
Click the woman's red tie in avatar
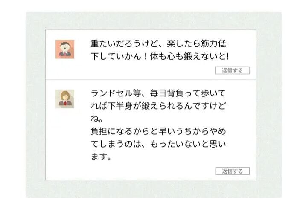click(65, 103)
